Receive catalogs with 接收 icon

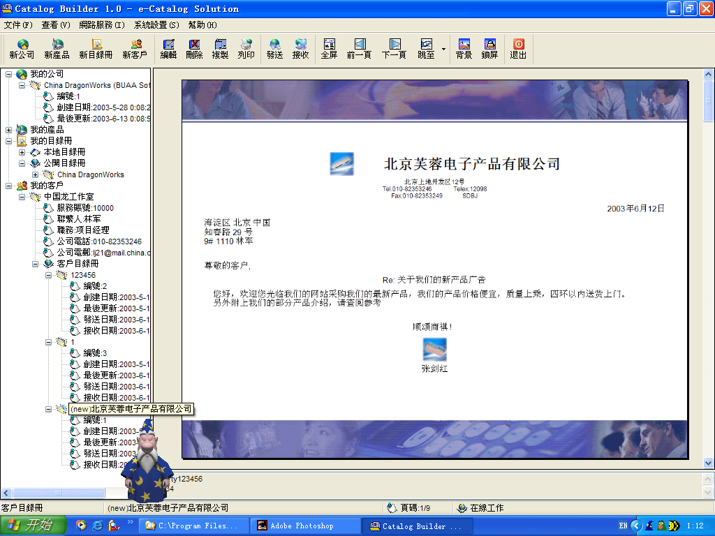click(300, 49)
